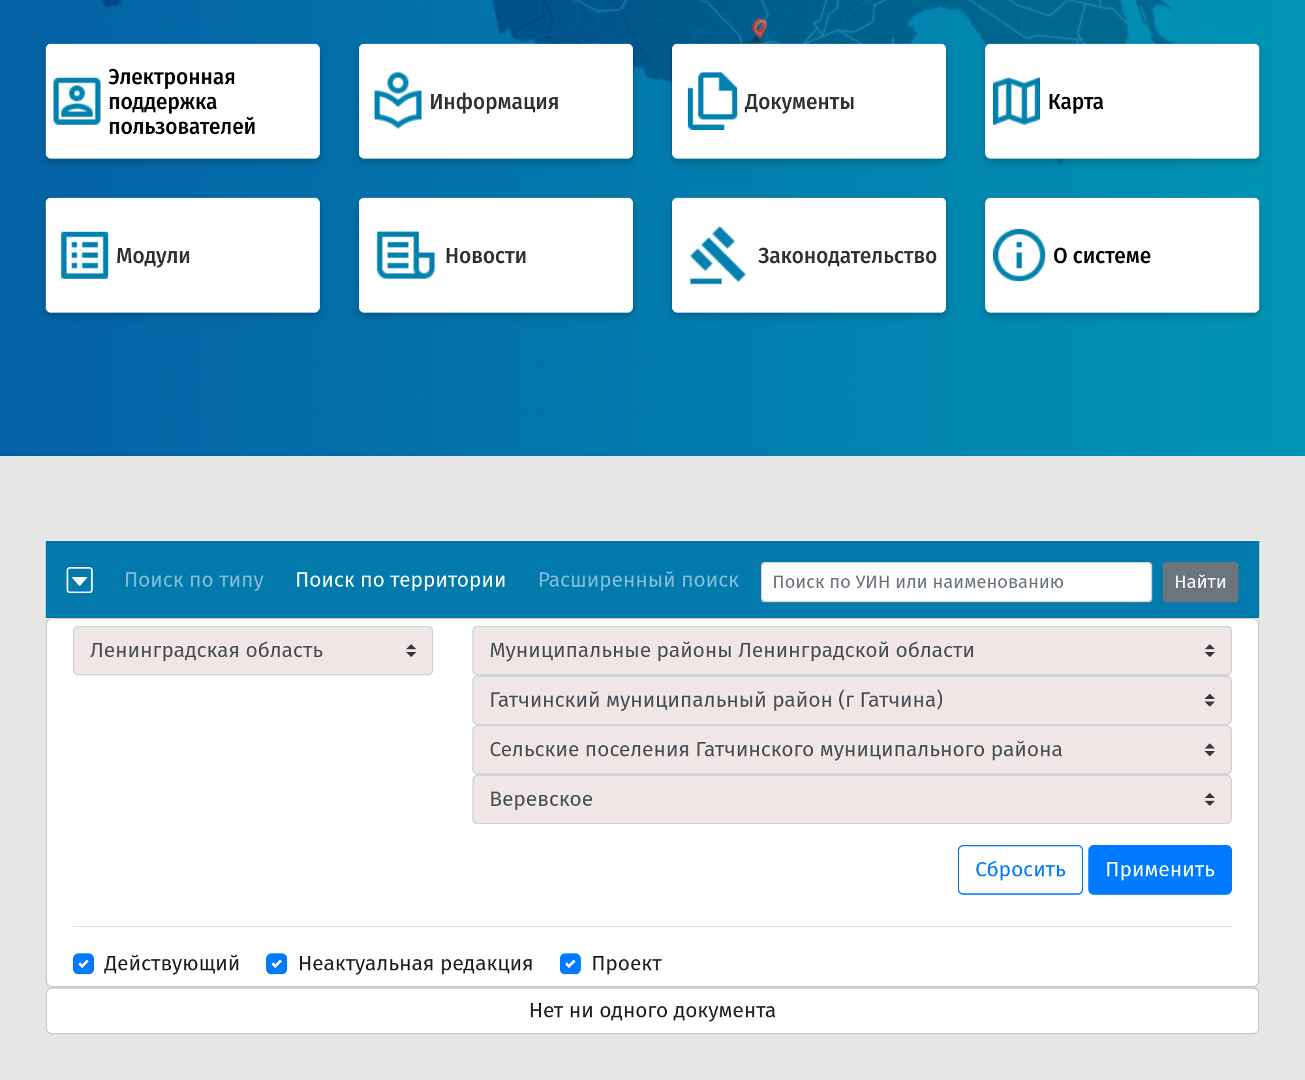This screenshot has height=1080, width=1305.
Task: Open the Веревское settlement dropdown
Action: click(852, 799)
